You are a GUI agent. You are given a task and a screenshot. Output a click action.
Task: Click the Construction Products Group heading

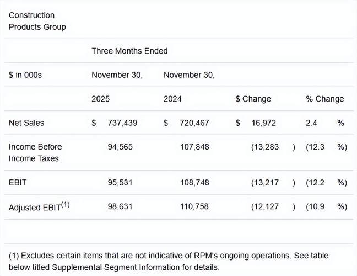pos(37,21)
